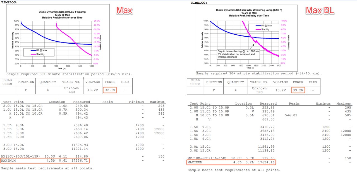The width and height of the screenshot is (357, 175).
Task: Select the measured value "300.34"
Action: pos(82,110)
